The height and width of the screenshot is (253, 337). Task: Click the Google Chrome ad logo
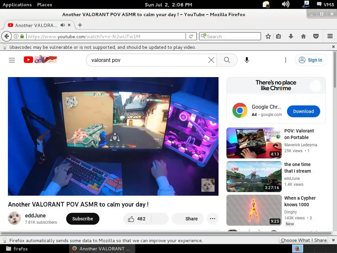click(240, 110)
